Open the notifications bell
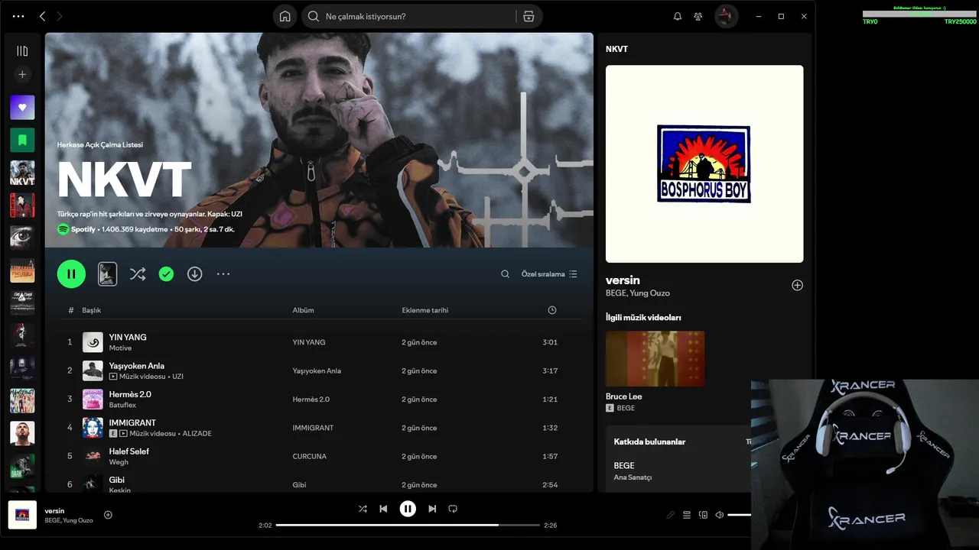 [x=677, y=16]
